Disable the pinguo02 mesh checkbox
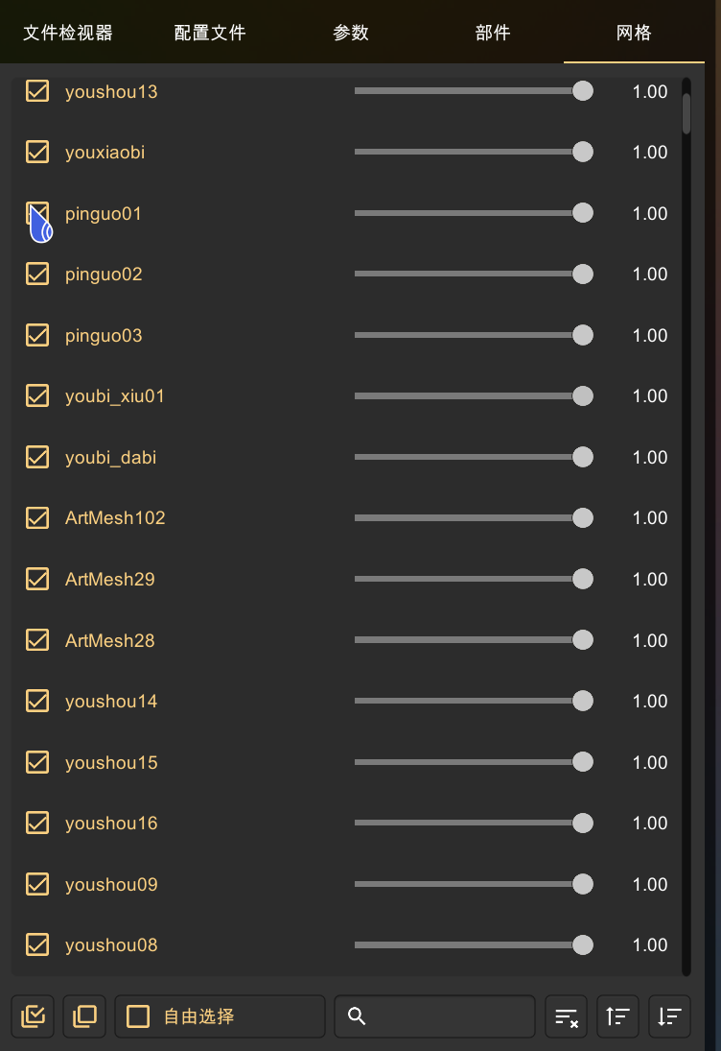Screen dimensions: 721x1051 click(37, 274)
